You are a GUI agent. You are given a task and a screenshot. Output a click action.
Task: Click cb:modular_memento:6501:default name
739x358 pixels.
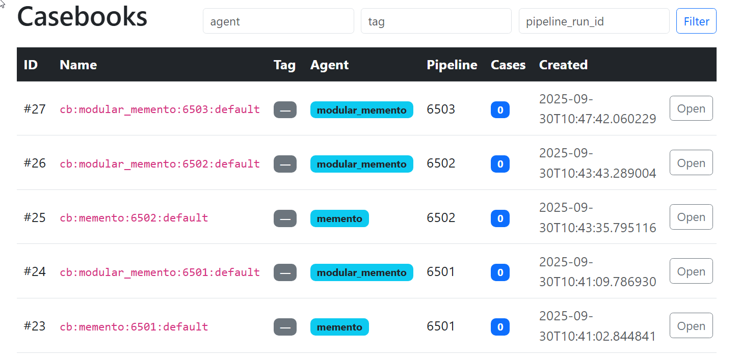click(160, 272)
